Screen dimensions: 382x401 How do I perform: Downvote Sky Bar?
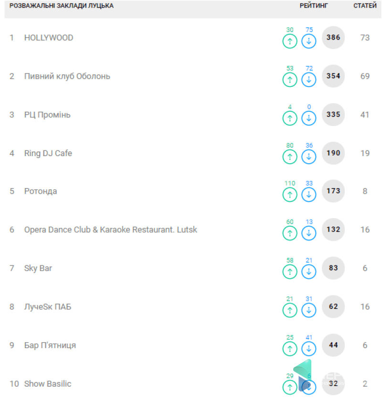309,272
